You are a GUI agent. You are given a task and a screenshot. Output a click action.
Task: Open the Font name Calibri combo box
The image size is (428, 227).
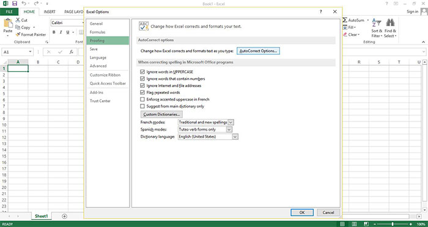(67, 23)
